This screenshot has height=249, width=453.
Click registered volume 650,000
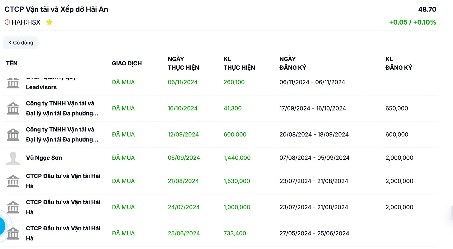pos(397,108)
